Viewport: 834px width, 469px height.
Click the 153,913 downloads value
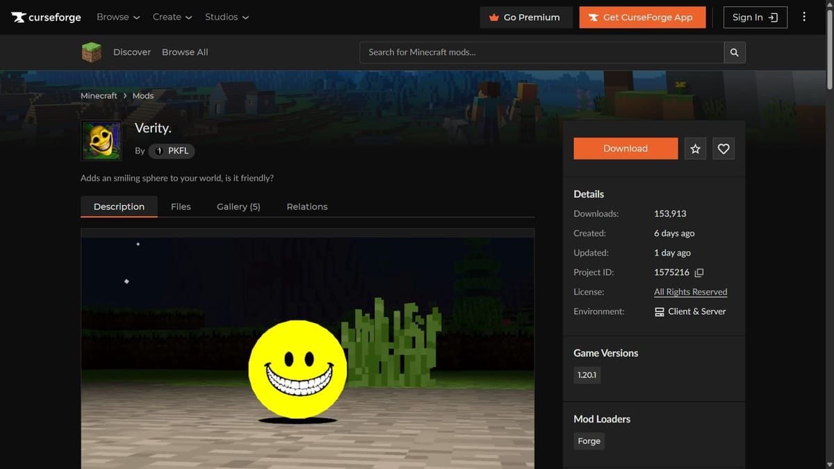click(x=670, y=214)
